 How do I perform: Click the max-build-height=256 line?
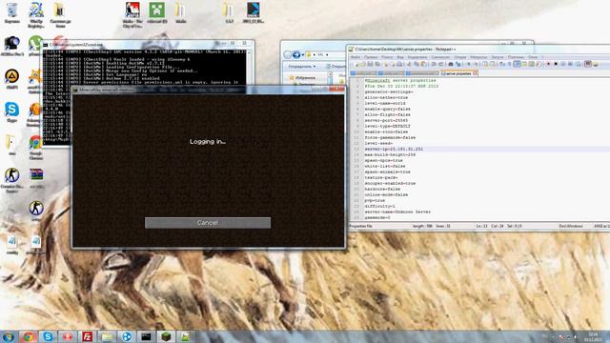390,154
